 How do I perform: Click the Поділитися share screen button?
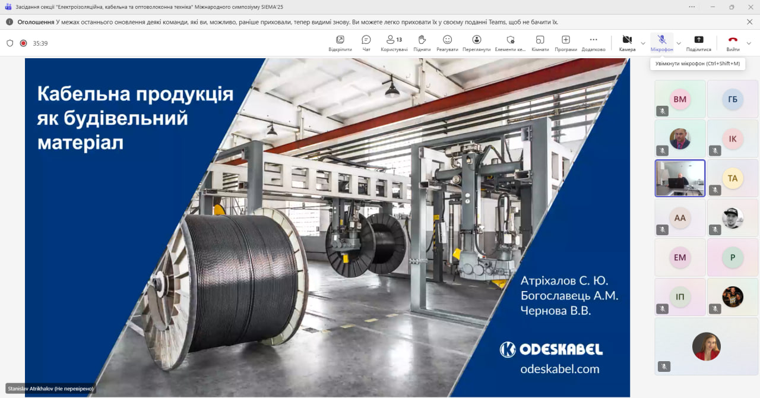(699, 43)
